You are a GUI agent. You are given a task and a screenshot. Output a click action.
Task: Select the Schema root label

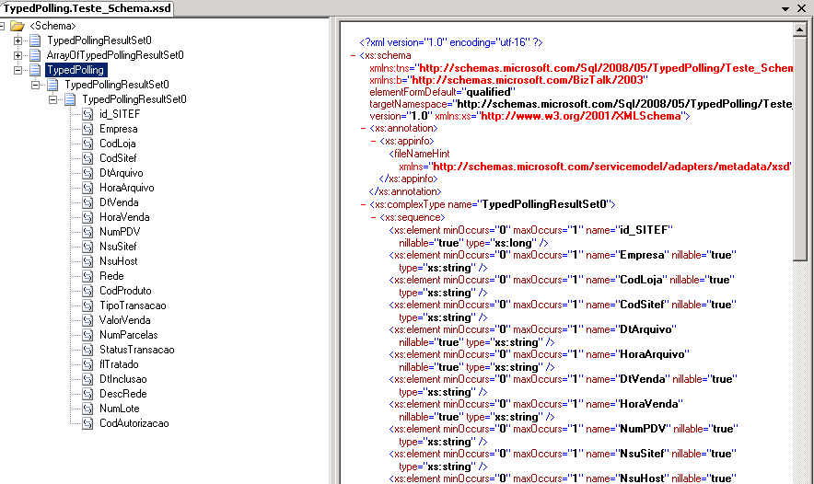click(x=52, y=26)
